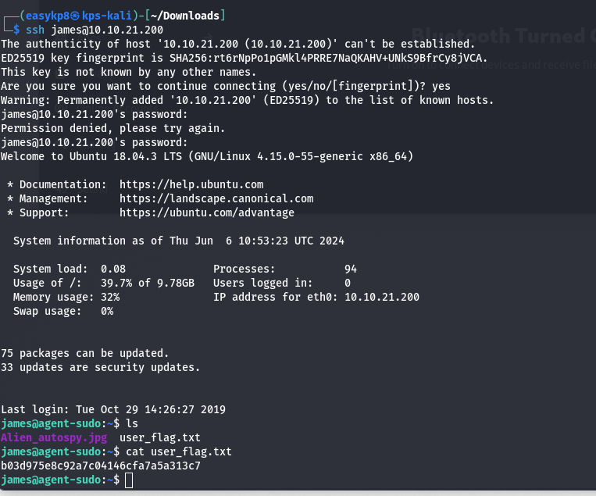Click the Last login timestamp line
Screen dimensions: 596x496
[x=113, y=410]
